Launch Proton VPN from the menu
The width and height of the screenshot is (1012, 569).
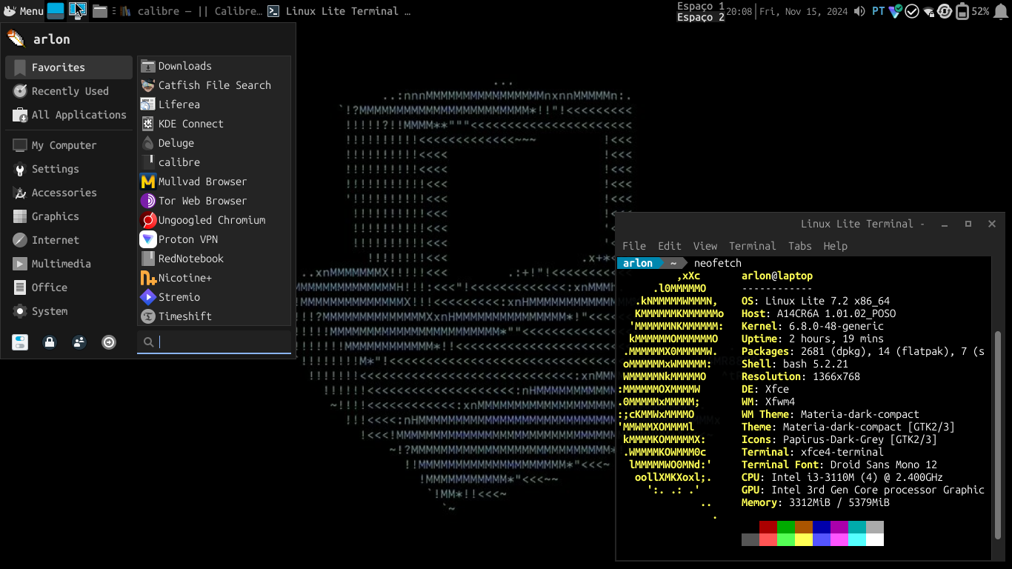pyautogui.click(x=214, y=239)
